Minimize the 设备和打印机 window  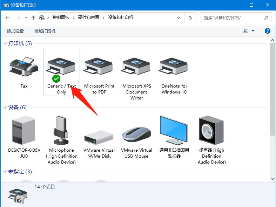tap(236, 5)
